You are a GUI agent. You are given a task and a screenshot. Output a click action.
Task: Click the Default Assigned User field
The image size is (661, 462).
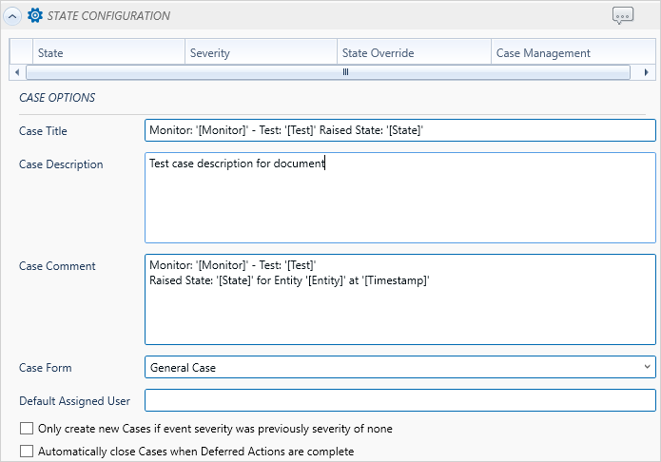(399, 400)
